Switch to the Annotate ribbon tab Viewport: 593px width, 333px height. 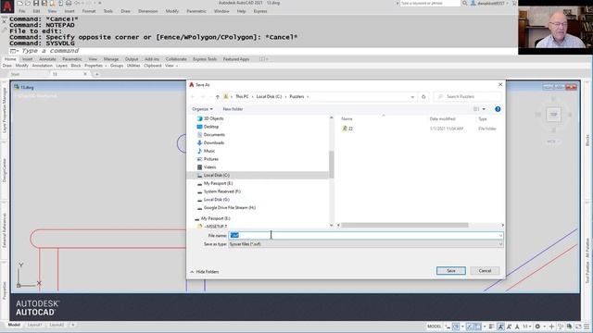click(47, 59)
